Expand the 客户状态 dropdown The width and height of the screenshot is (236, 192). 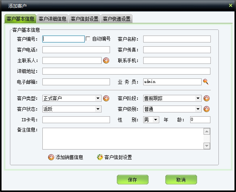click(x=99, y=109)
